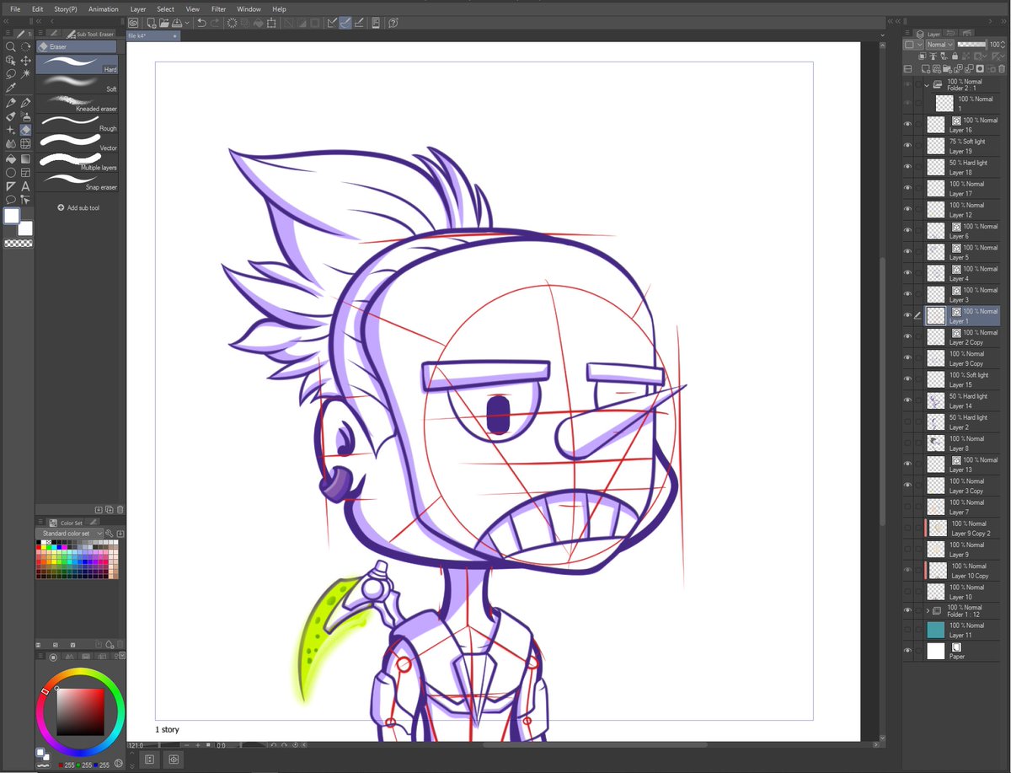Hide Layer 18 with its eye icon
The width and height of the screenshot is (1011, 773).
[x=908, y=167]
